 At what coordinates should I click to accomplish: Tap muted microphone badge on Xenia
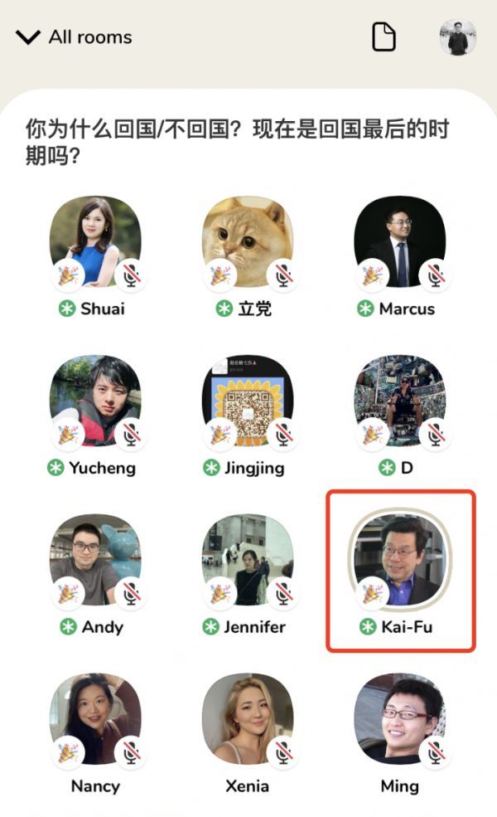(283, 752)
